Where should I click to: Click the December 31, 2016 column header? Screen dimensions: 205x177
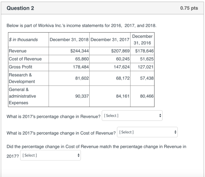[142, 40]
